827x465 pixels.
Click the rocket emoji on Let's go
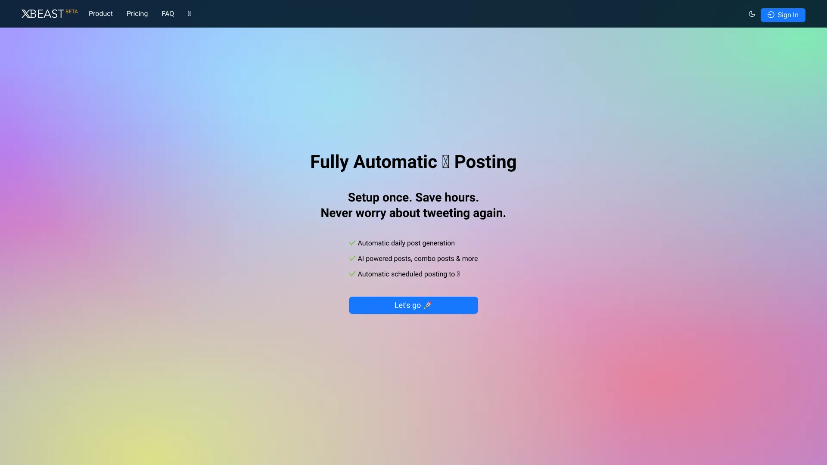pyautogui.click(x=428, y=305)
